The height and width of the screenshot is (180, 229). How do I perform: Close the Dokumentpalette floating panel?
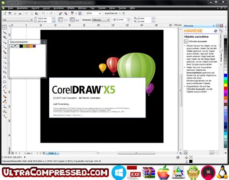(x=44, y=42)
